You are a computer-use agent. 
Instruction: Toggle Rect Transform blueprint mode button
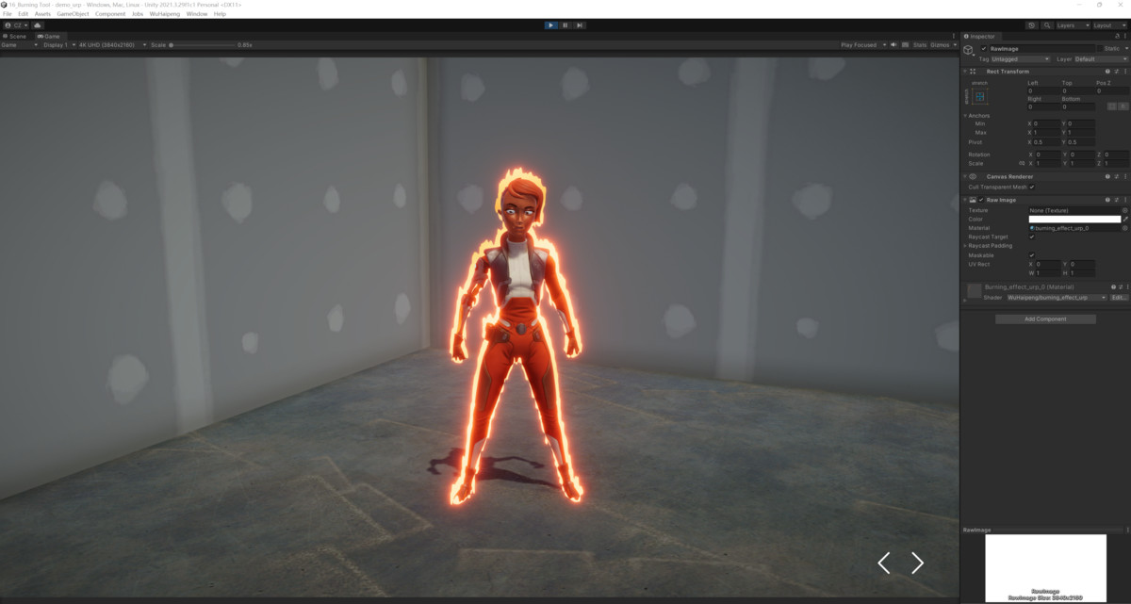click(1112, 106)
